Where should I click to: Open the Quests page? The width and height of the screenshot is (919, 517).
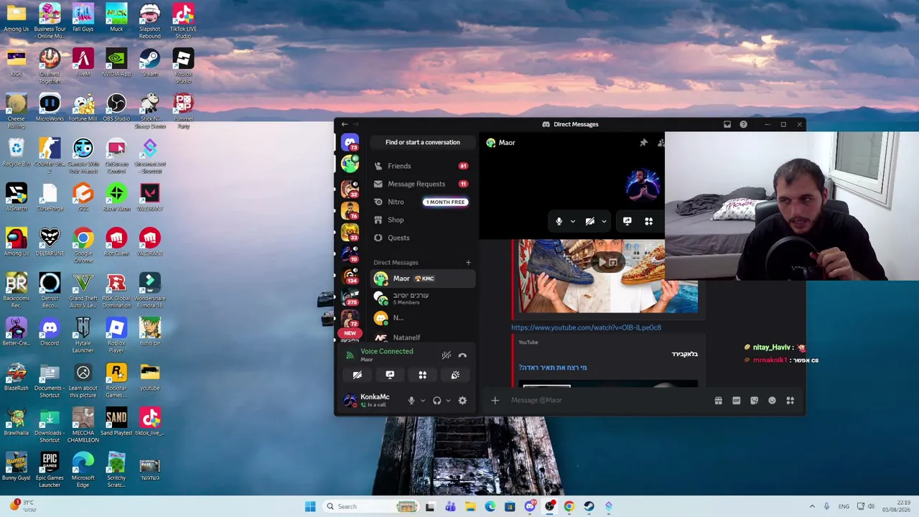point(422,238)
